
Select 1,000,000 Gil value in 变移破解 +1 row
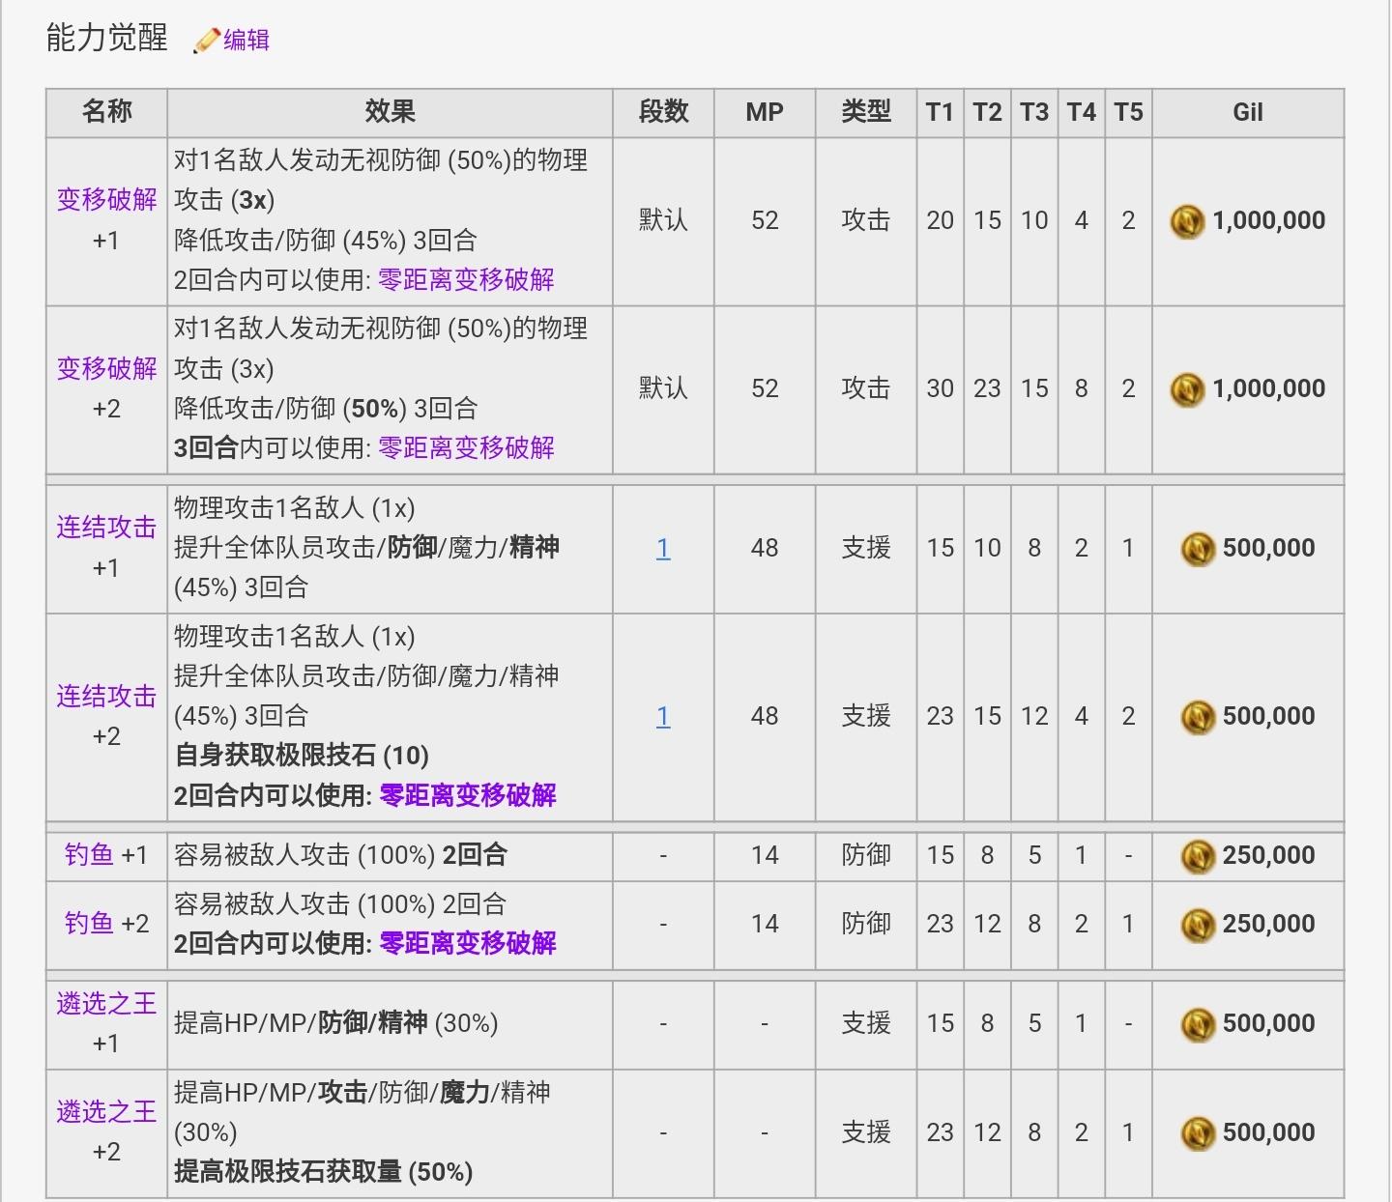click(1269, 221)
